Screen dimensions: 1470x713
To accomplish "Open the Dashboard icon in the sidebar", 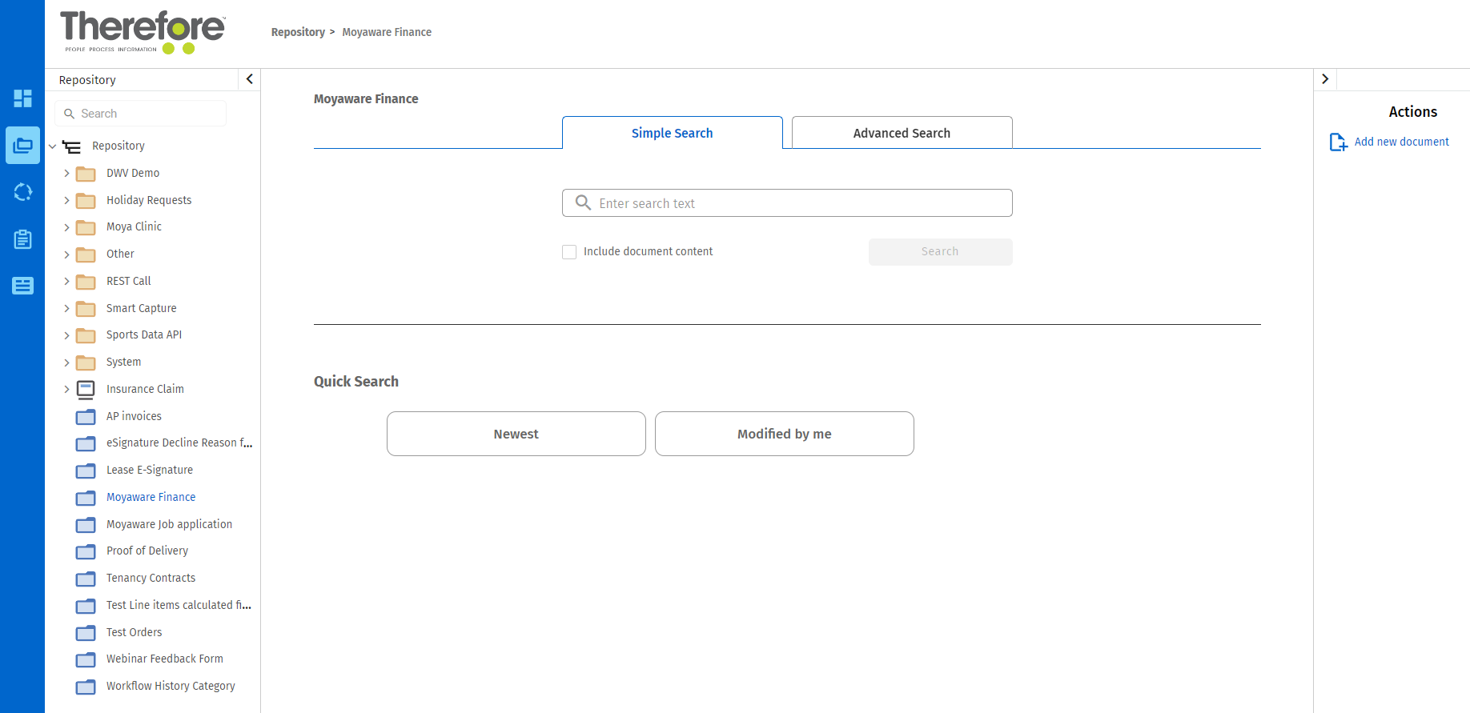I will coord(22,98).
